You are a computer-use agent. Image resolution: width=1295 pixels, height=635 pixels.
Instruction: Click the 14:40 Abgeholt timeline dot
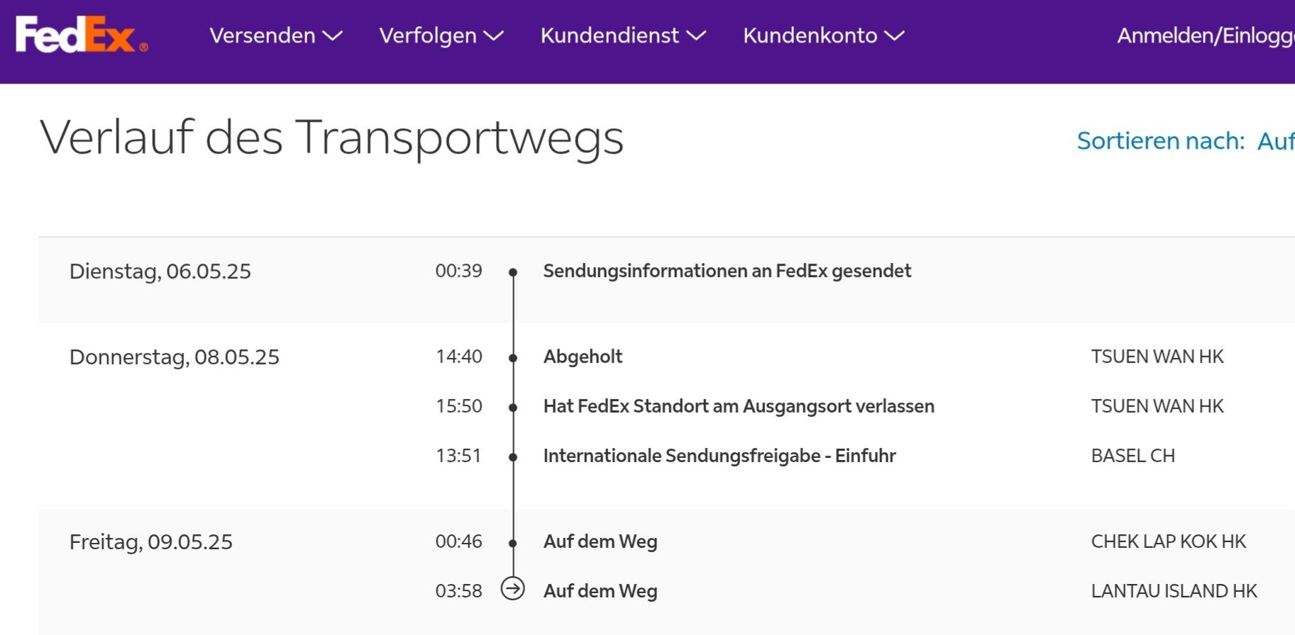(x=513, y=358)
